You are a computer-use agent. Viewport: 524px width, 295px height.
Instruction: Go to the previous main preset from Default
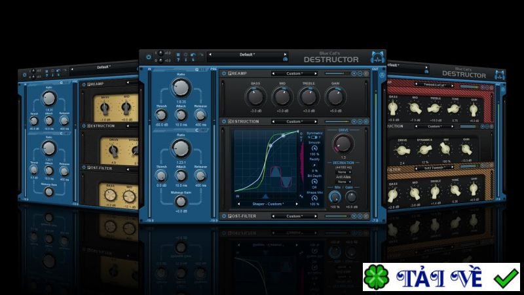[210, 54]
